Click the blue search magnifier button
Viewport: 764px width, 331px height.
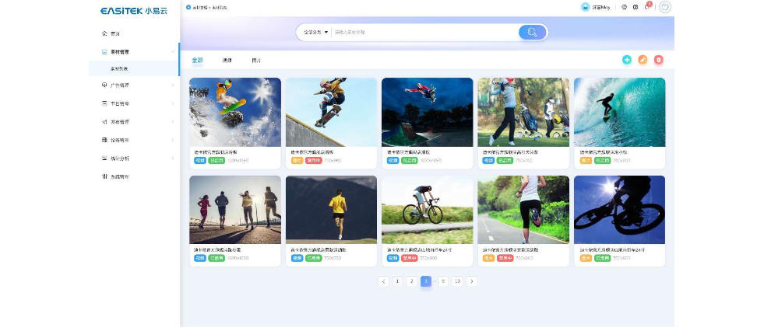click(x=532, y=32)
